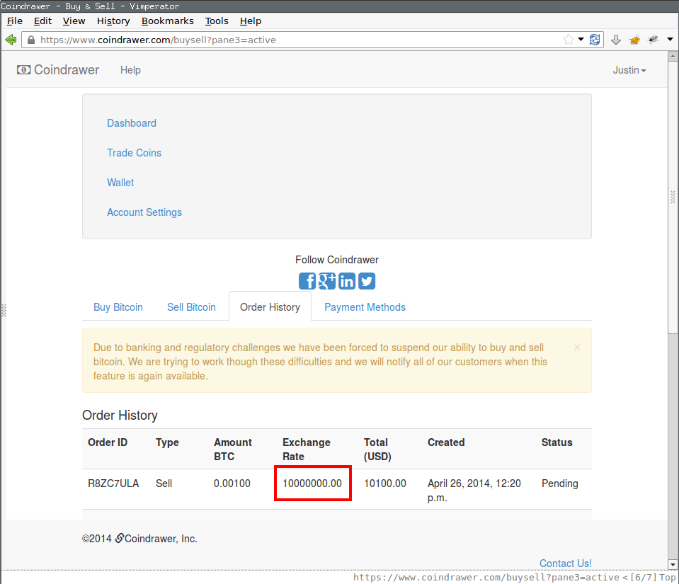Click the Coindrawer logo icon

click(x=24, y=69)
